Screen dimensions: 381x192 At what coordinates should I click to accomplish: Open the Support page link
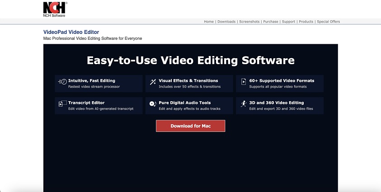click(288, 22)
